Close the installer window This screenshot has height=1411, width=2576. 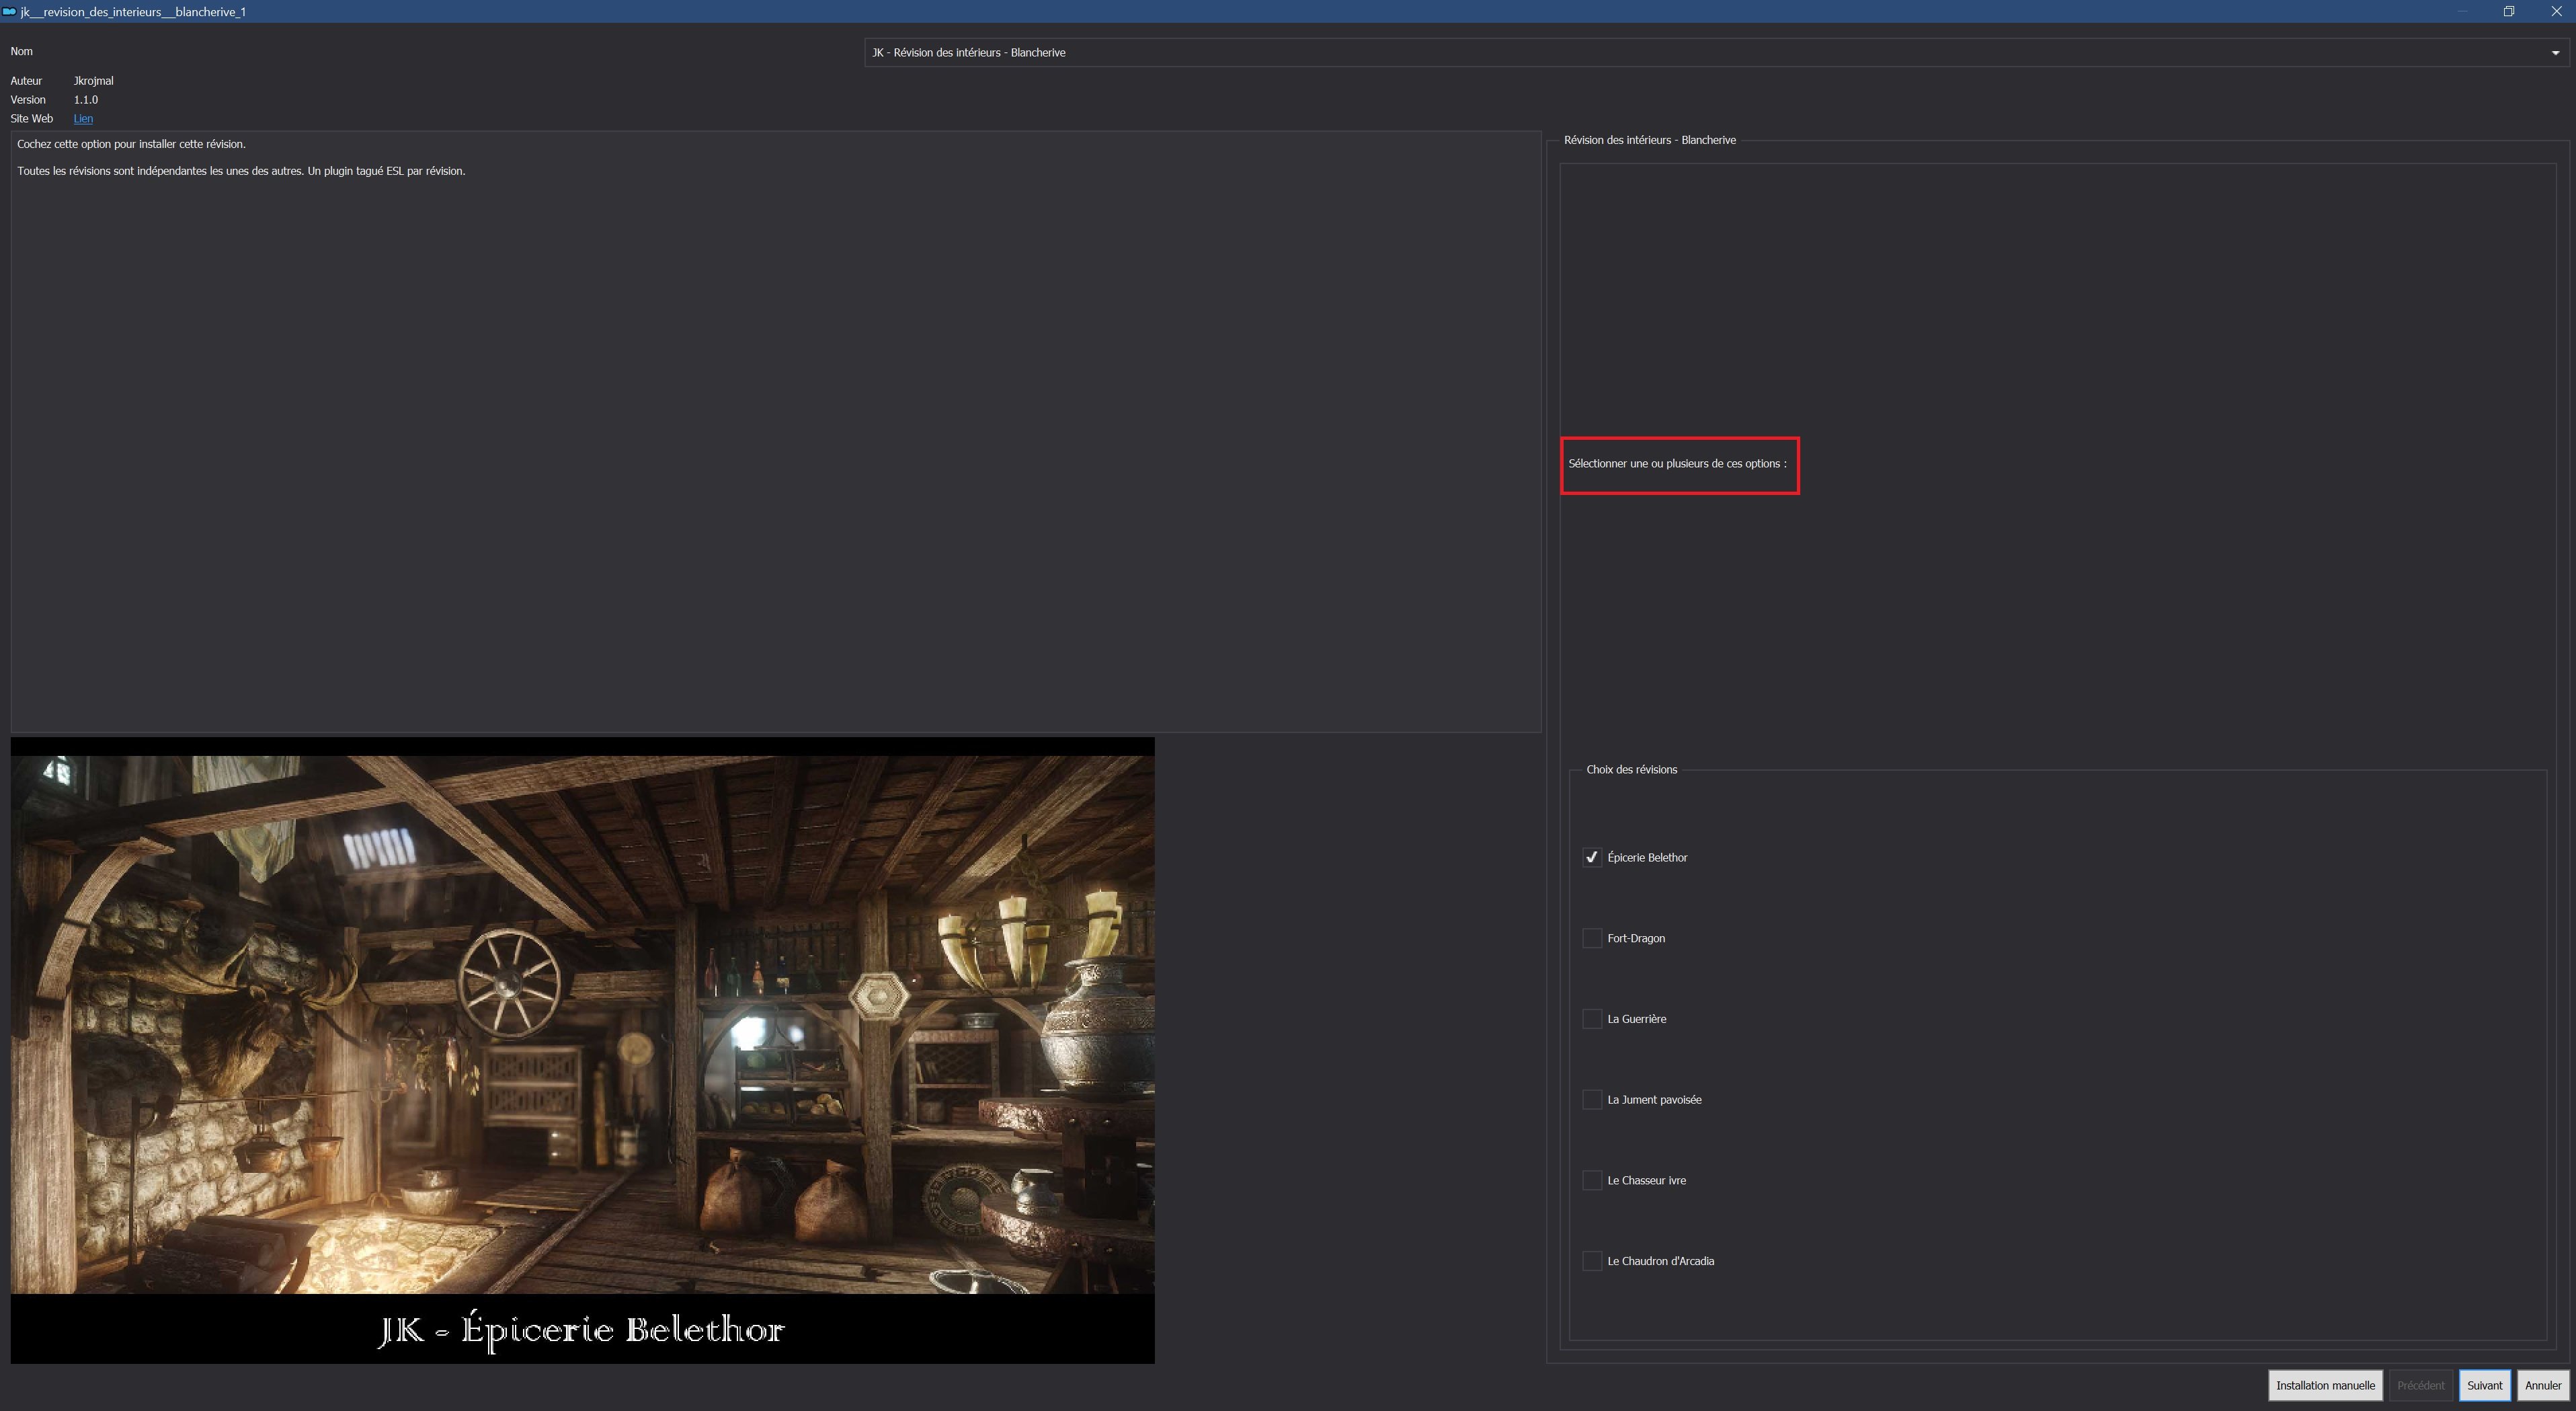pyautogui.click(x=2556, y=11)
